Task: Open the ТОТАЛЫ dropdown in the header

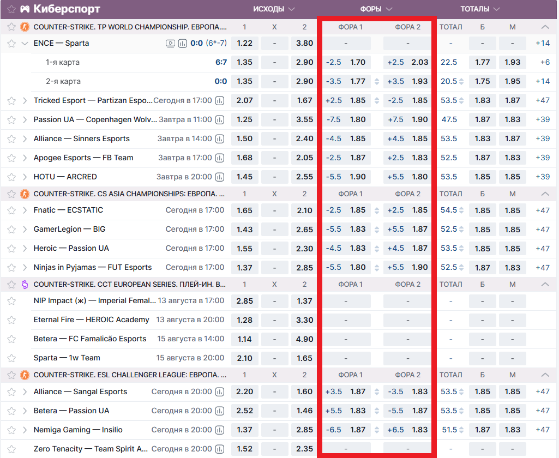Action: coord(480,9)
